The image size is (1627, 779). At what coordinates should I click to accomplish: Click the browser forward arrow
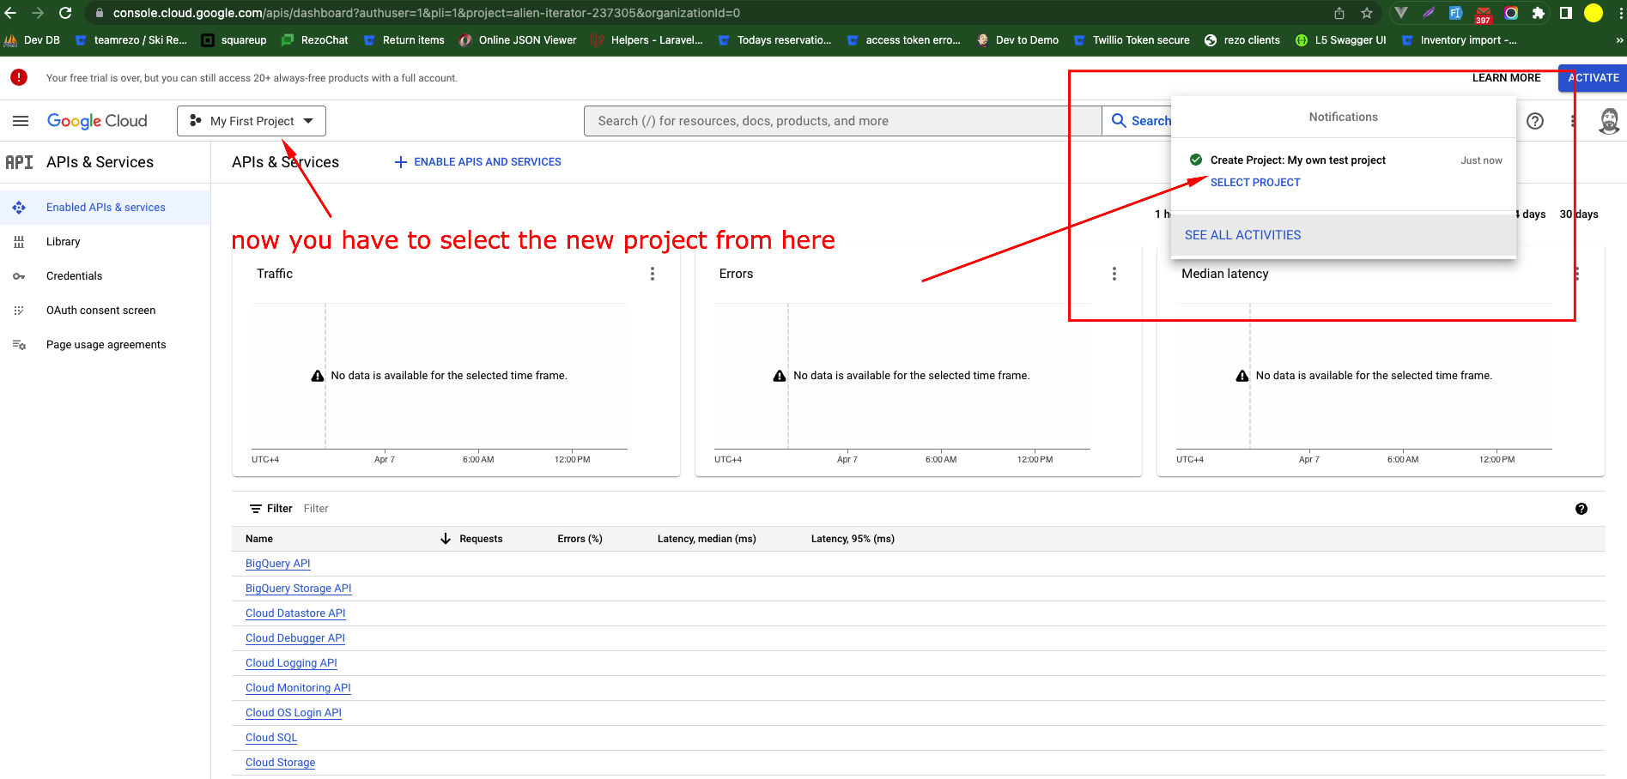38,13
